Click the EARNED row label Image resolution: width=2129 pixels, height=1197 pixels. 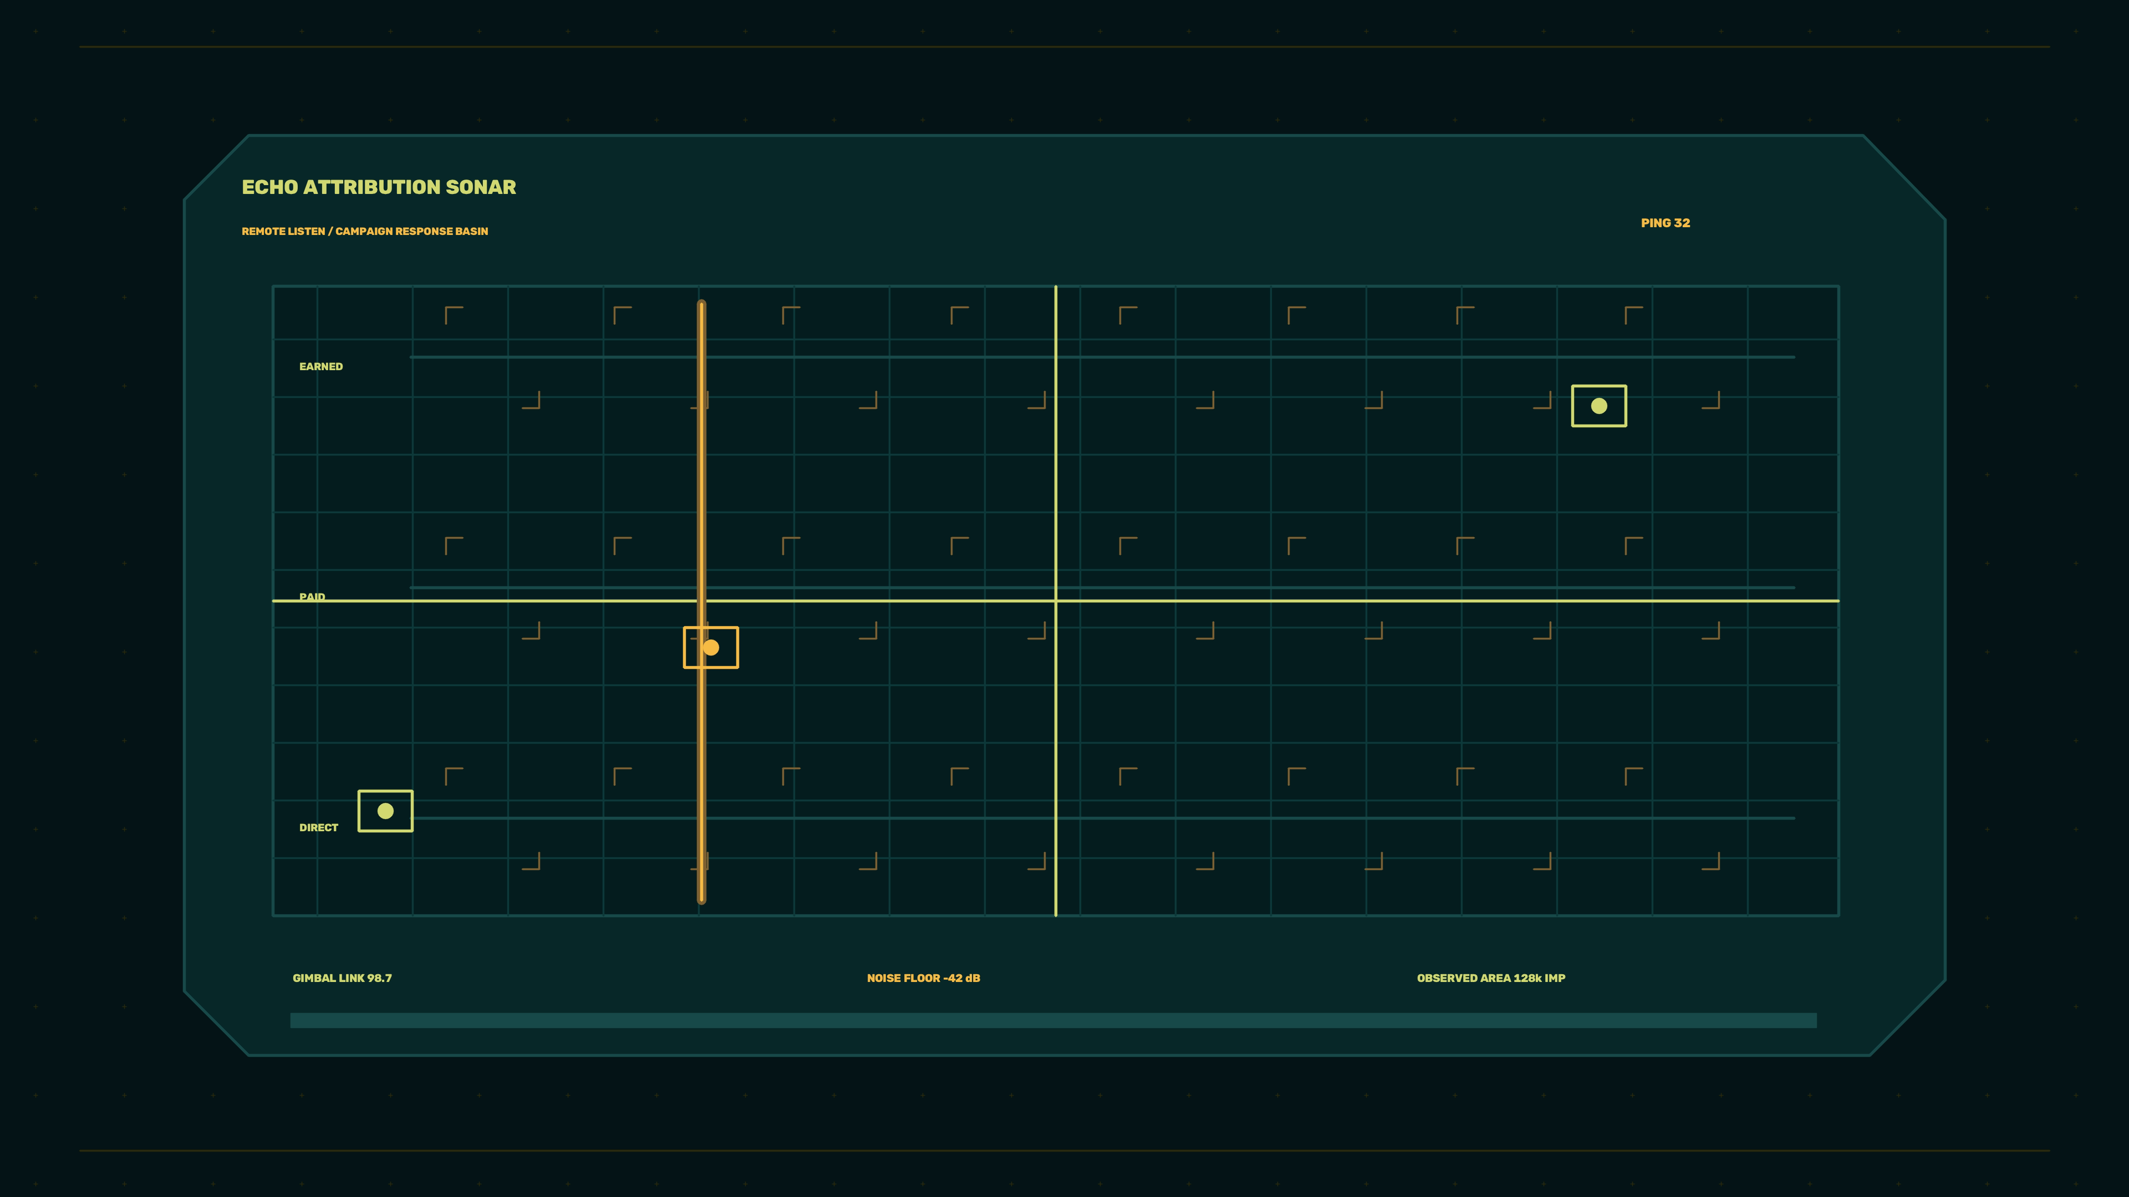pyautogui.click(x=320, y=367)
